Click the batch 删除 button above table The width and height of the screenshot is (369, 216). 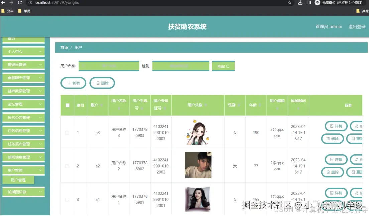tap(102, 83)
